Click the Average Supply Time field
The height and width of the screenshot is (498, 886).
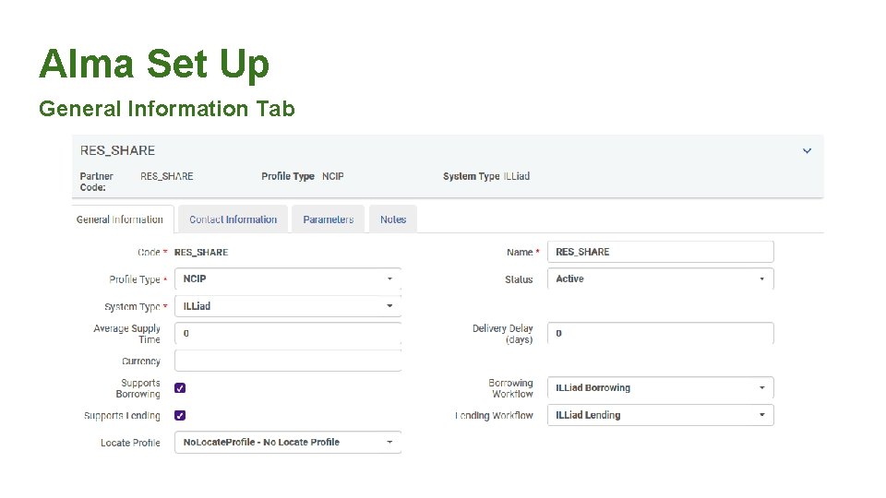coord(288,333)
